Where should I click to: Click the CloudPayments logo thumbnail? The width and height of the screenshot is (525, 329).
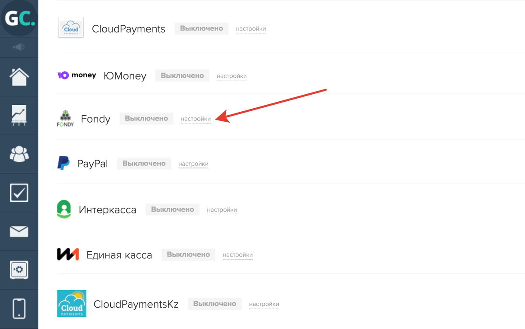(x=71, y=28)
